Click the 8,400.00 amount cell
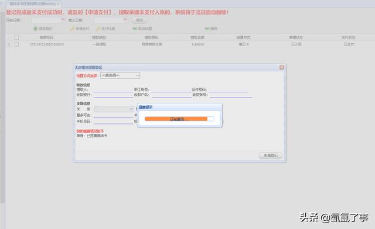Viewport: 375px width, 229px height. point(198,44)
